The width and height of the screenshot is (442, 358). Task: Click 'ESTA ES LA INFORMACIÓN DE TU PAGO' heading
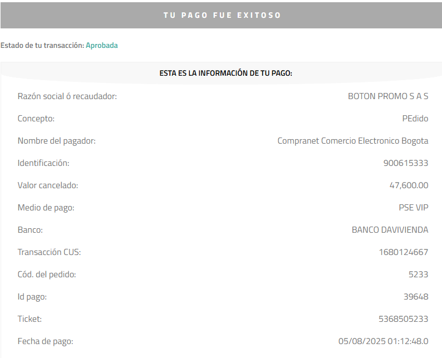click(226, 73)
